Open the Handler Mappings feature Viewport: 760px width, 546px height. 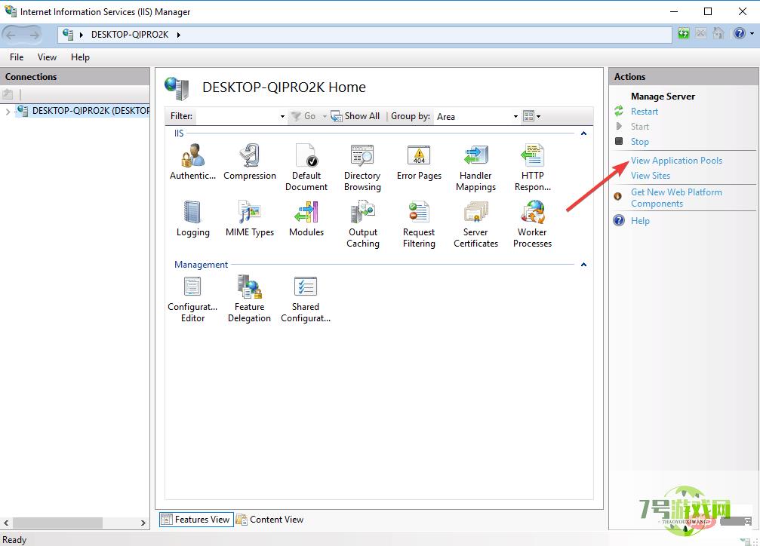[475, 167]
